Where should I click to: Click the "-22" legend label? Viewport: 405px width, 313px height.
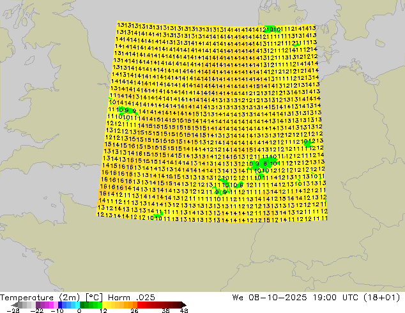[37, 310]
